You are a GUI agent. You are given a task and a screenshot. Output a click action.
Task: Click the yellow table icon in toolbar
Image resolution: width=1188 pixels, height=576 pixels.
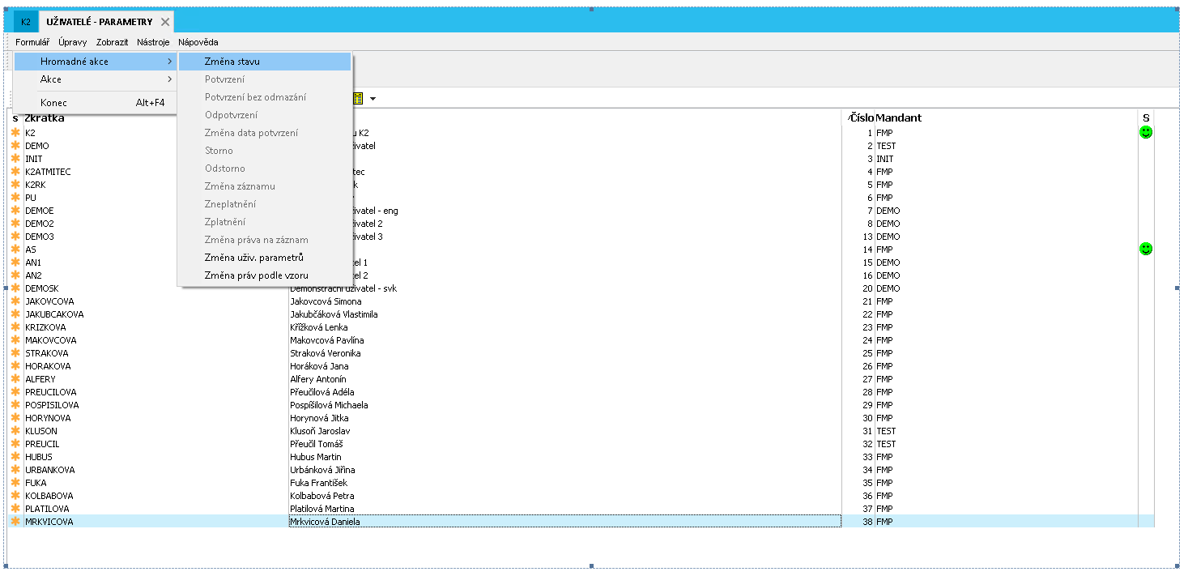pos(358,99)
